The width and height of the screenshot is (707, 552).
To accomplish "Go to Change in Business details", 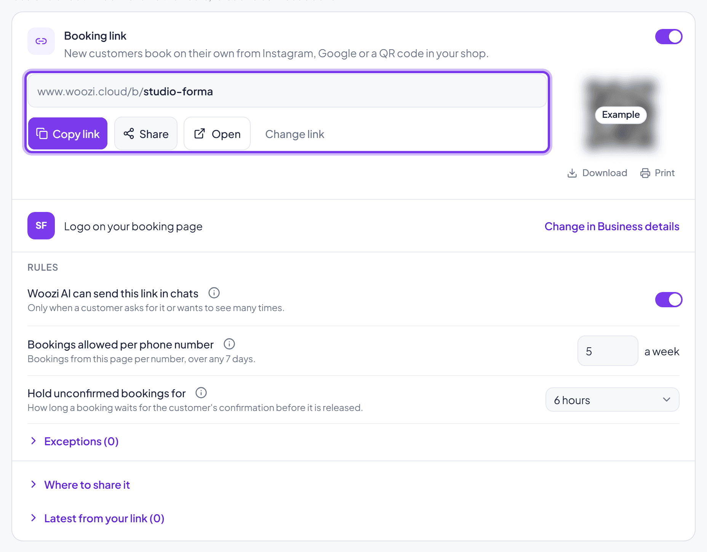I will 612,226.
